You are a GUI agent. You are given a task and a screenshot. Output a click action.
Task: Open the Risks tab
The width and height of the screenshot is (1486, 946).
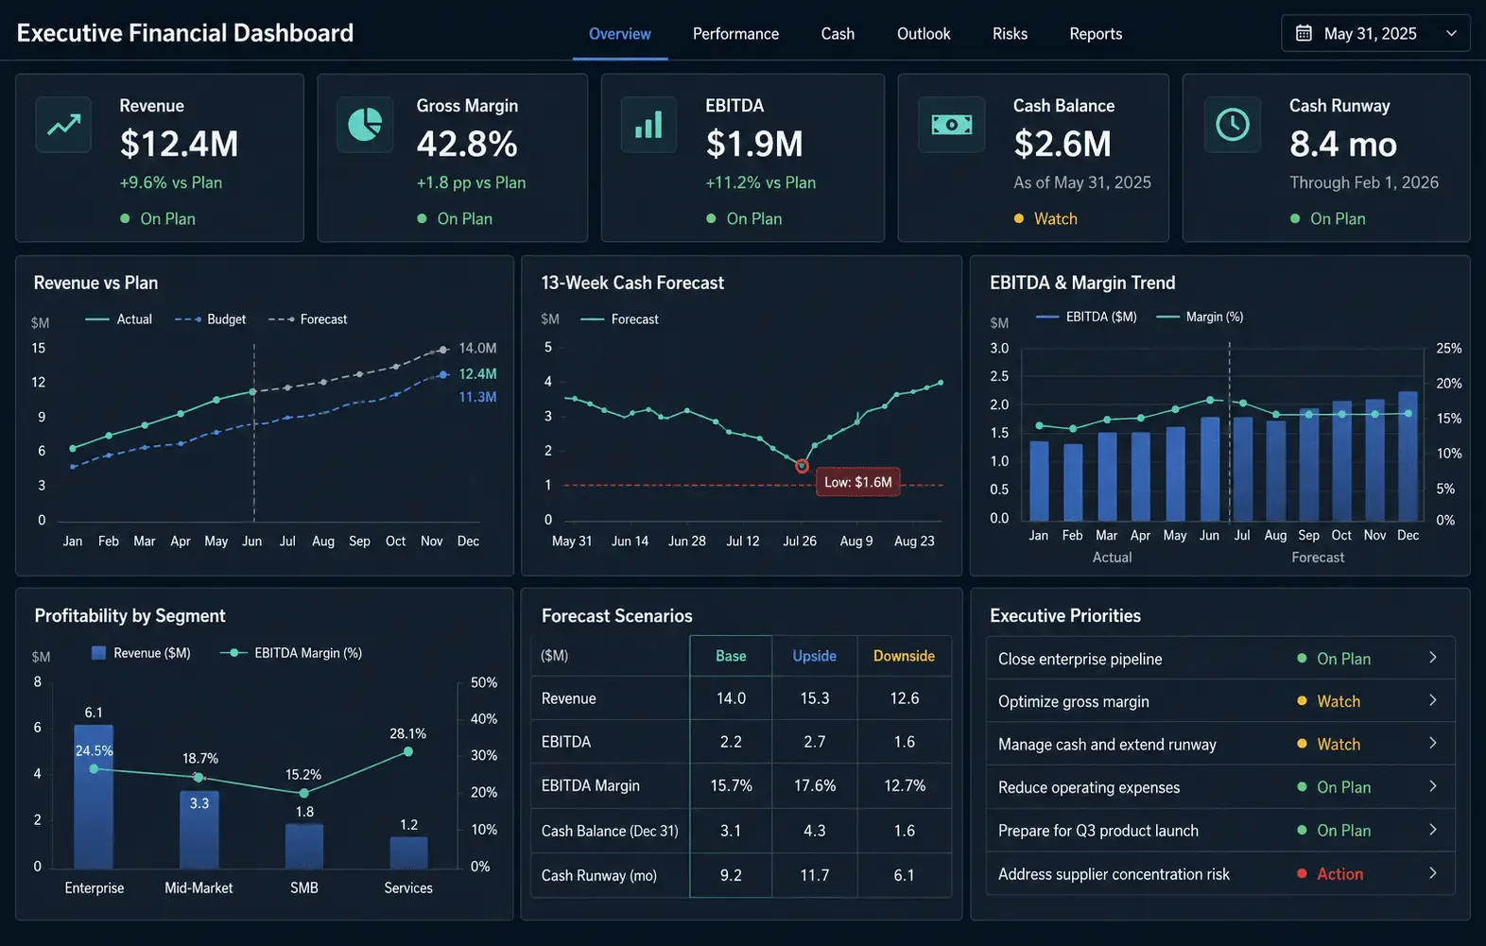(x=1010, y=34)
